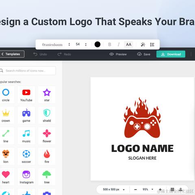Image resolution: width=195 pixels, height=195 pixels.
Task: Select the Instagram icon search
Action: [x=26, y=177]
